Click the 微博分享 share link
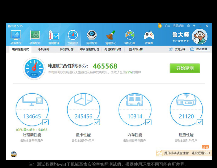Viewport: 217px width, 168px height. coord(180,49)
